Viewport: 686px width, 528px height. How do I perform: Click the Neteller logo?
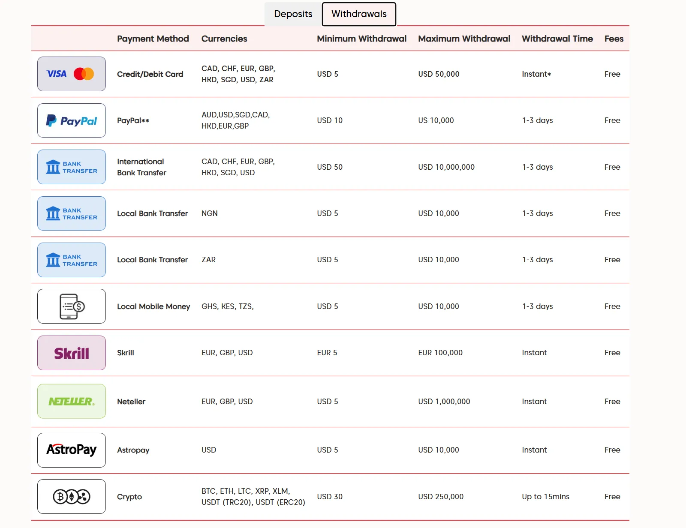[x=72, y=401]
